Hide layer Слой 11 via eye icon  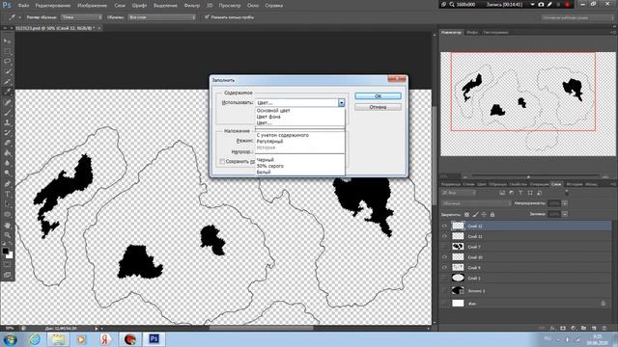pos(444,236)
